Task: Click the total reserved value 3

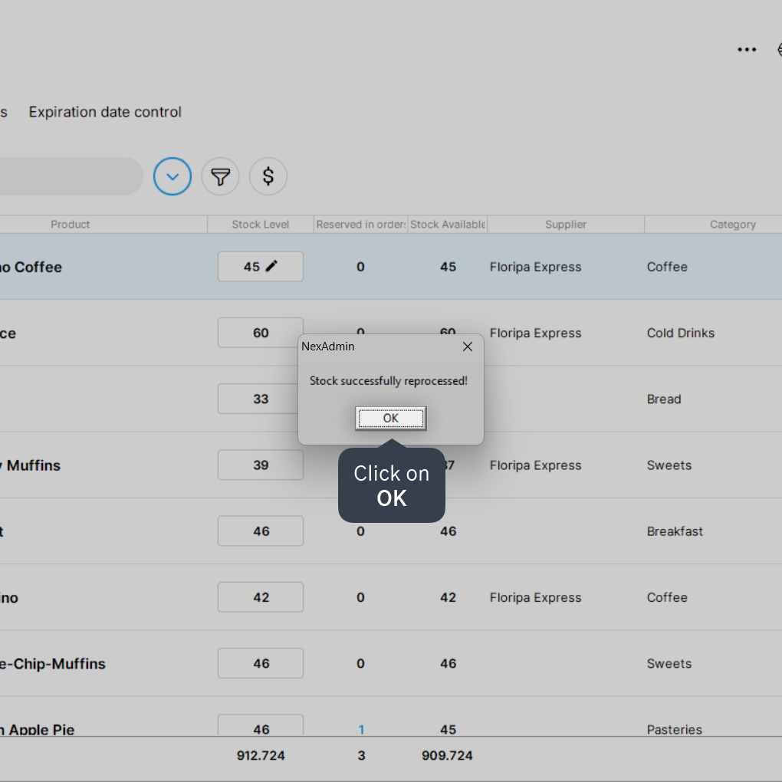Action: 361,756
